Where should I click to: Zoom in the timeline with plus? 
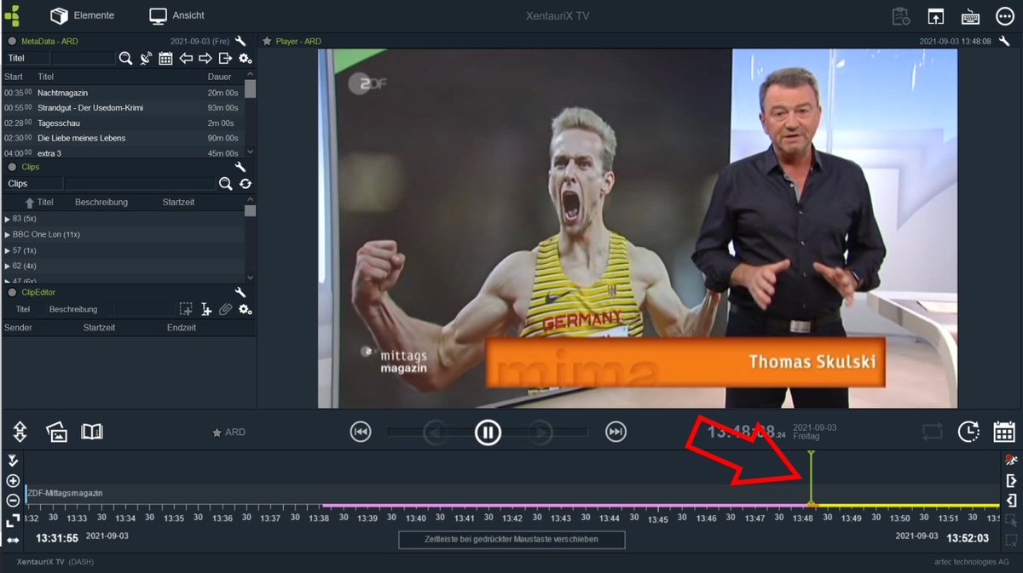click(x=13, y=481)
